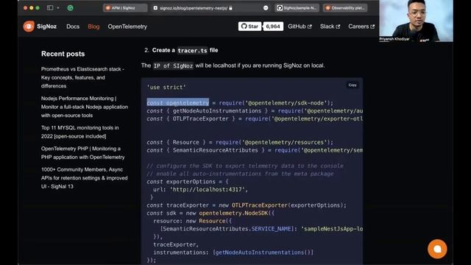Click the SERVICE_NAME attribute text
Screen dimensions: 471x265
coord(272,229)
